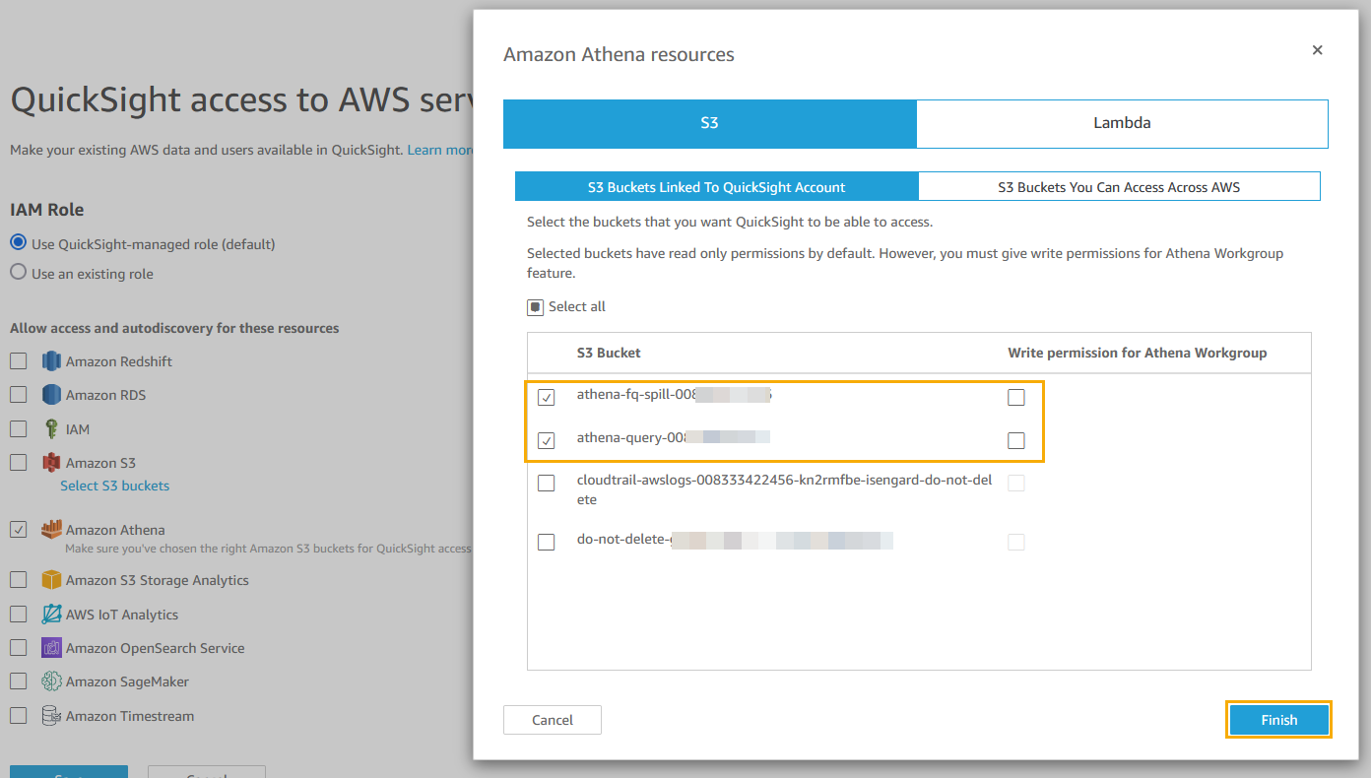Click the Amazon S3 Storage Analytics icon
1371x778 pixels.
[x=51, y=580]
